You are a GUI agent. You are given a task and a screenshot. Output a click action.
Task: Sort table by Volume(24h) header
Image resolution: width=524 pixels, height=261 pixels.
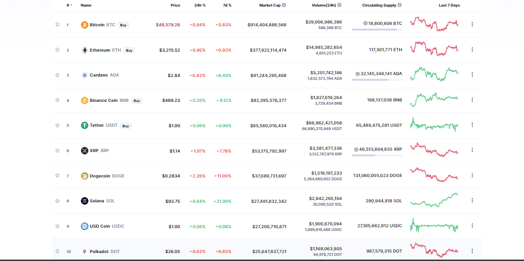(x=323, y=5)
